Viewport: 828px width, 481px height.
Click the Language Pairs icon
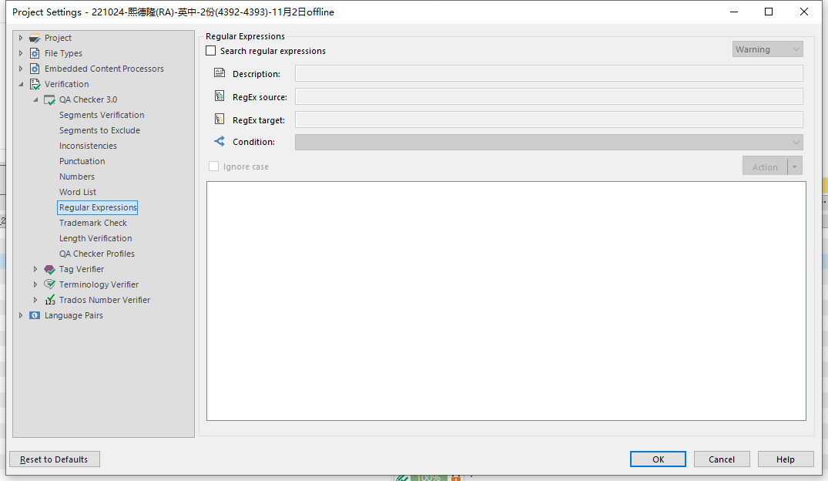(35, 315)
